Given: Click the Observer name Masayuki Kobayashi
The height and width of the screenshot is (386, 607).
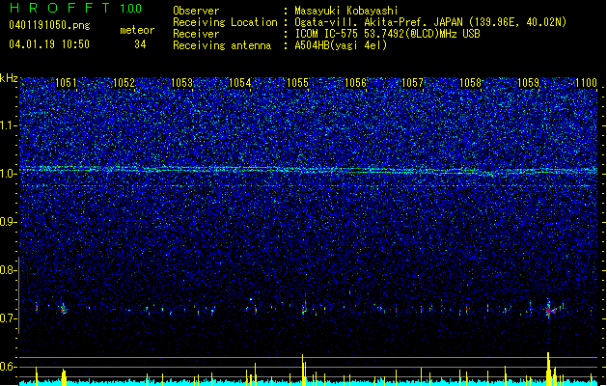Looking at the screenshot, I should (346, 11).
